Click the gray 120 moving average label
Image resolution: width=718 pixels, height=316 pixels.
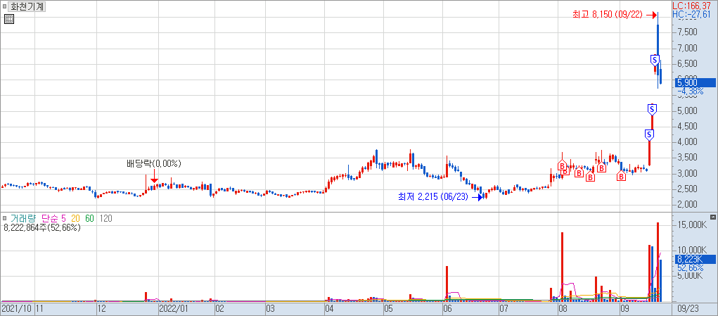click(x=105, y=218)
